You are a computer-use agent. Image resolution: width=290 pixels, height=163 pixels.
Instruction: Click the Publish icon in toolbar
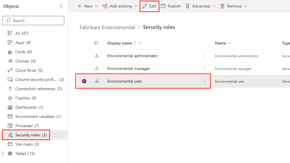point(163,6)
